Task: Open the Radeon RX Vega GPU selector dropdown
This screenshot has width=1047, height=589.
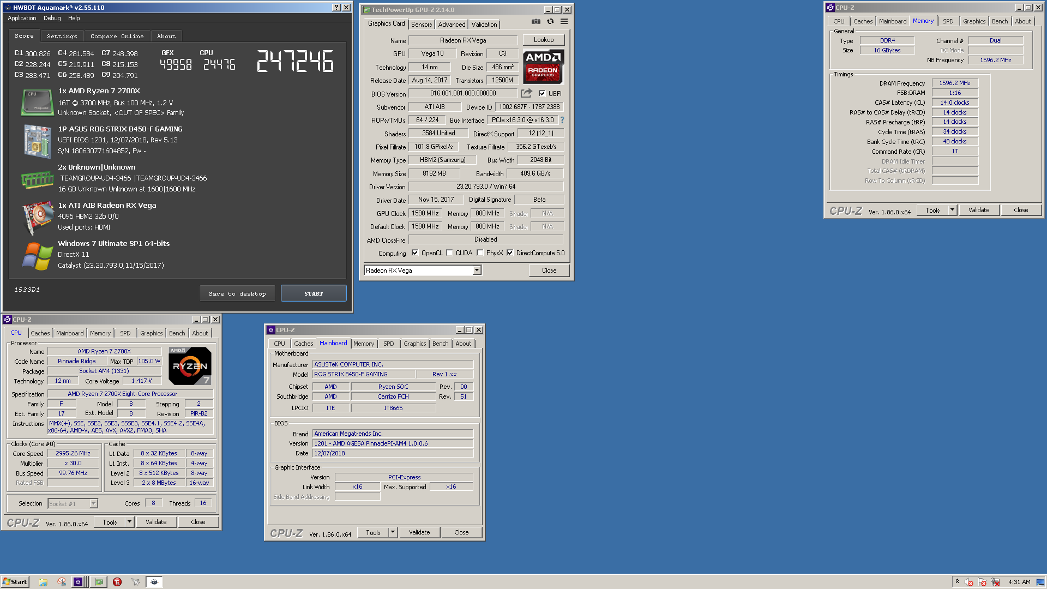Action: 477,271
